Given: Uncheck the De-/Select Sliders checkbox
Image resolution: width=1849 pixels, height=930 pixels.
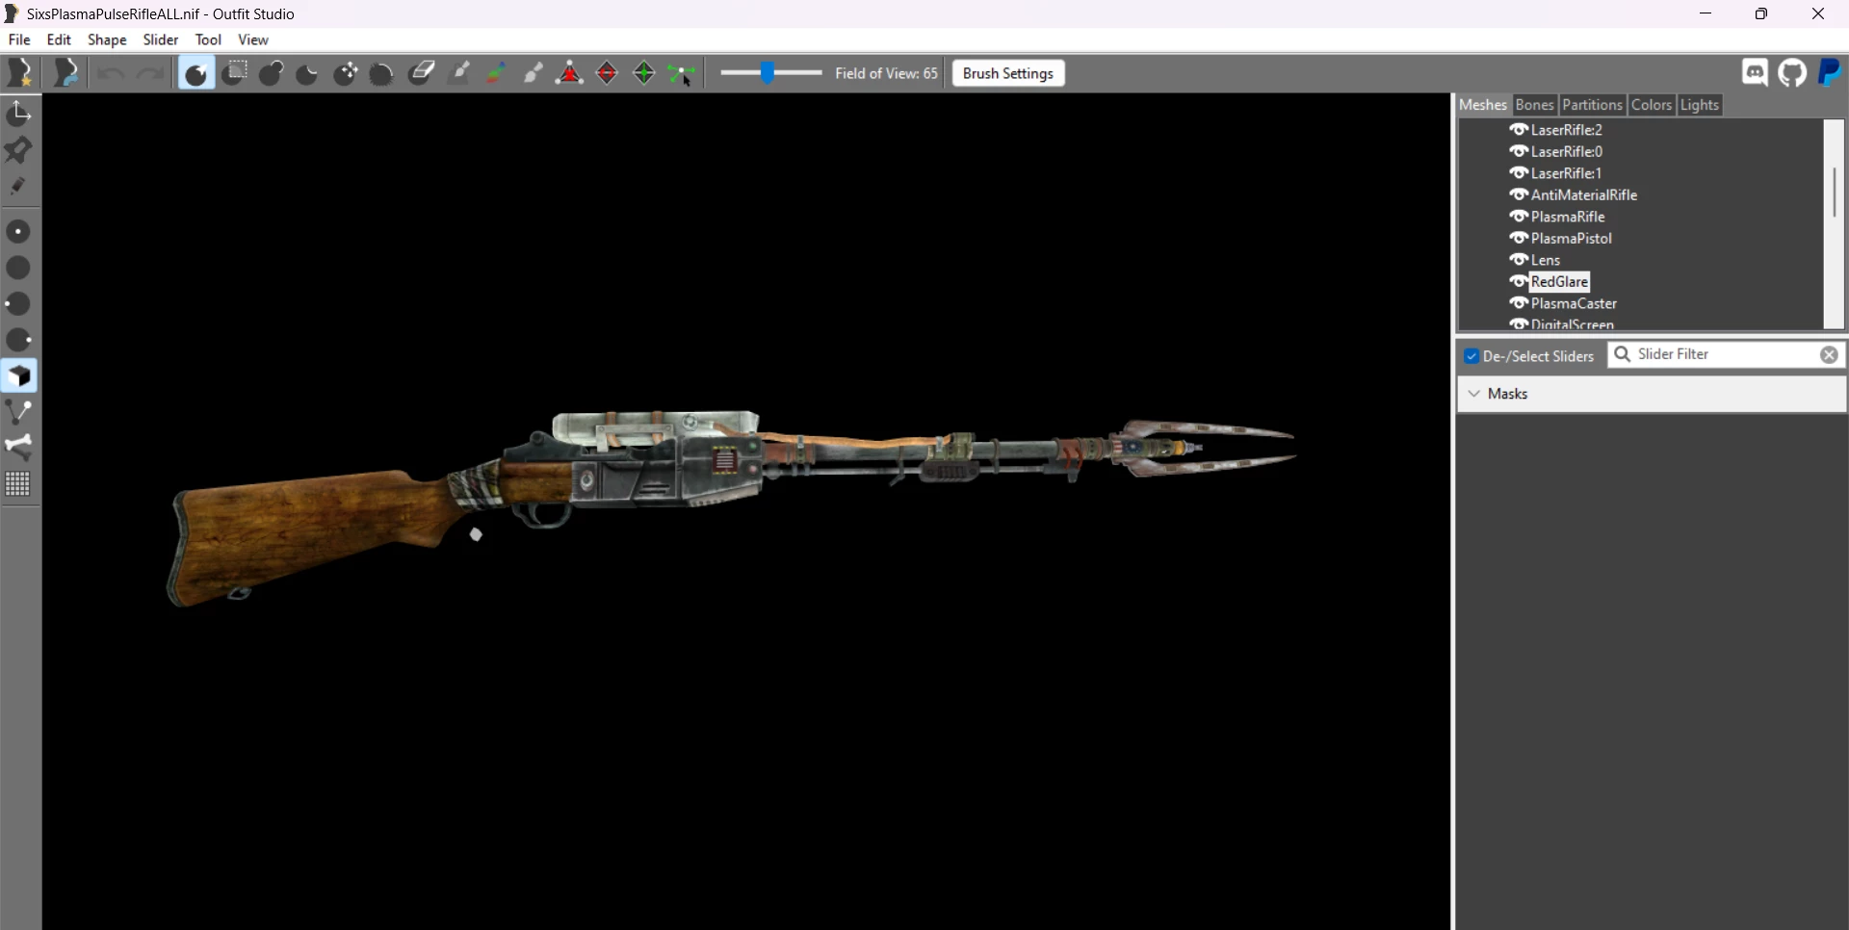Looking at the screenshot, I should click(1471, 356).
